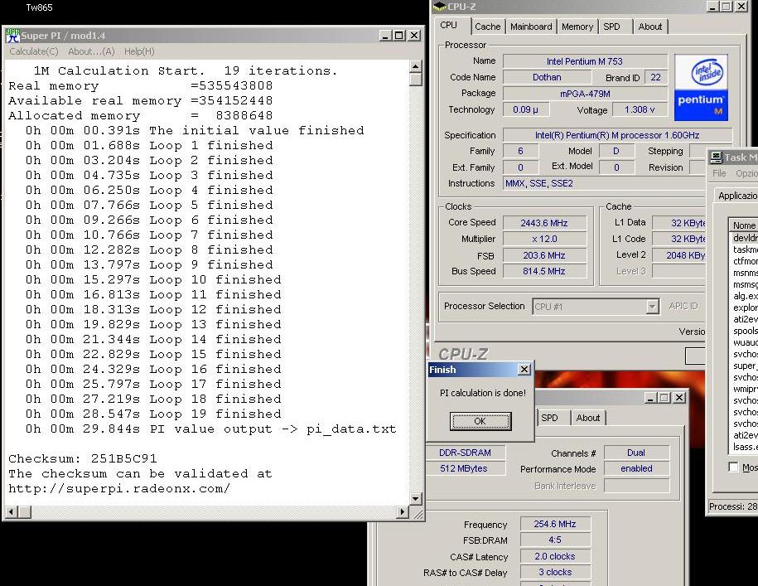Select the wmiprv process row
The width and height of the screenshot is (758, 586).
pos(745,389)
